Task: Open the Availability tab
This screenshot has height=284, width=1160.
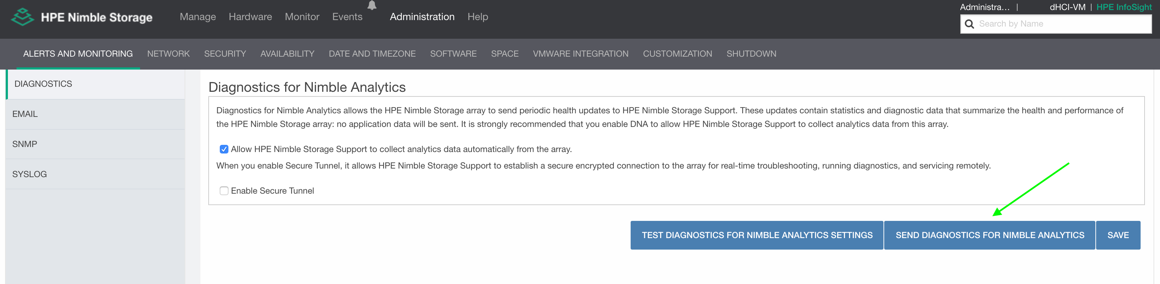Action: [x=287, y=53]
